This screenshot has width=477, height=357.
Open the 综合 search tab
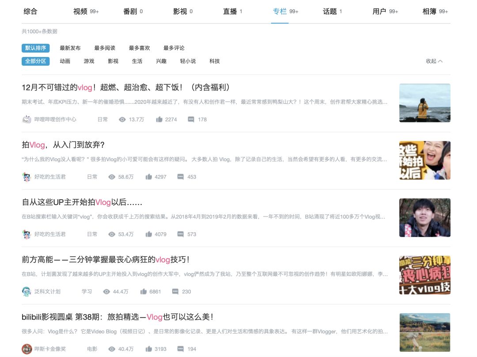tap(30, 11)
